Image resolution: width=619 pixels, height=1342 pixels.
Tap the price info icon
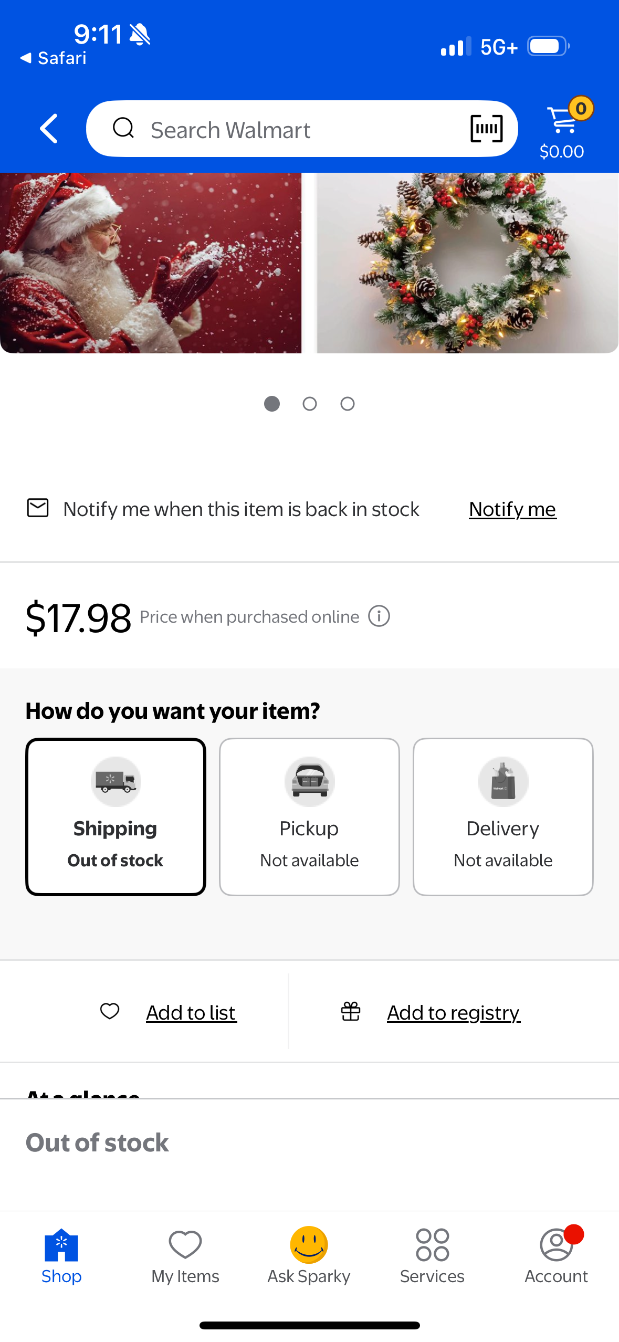click(x=379, y=616)
